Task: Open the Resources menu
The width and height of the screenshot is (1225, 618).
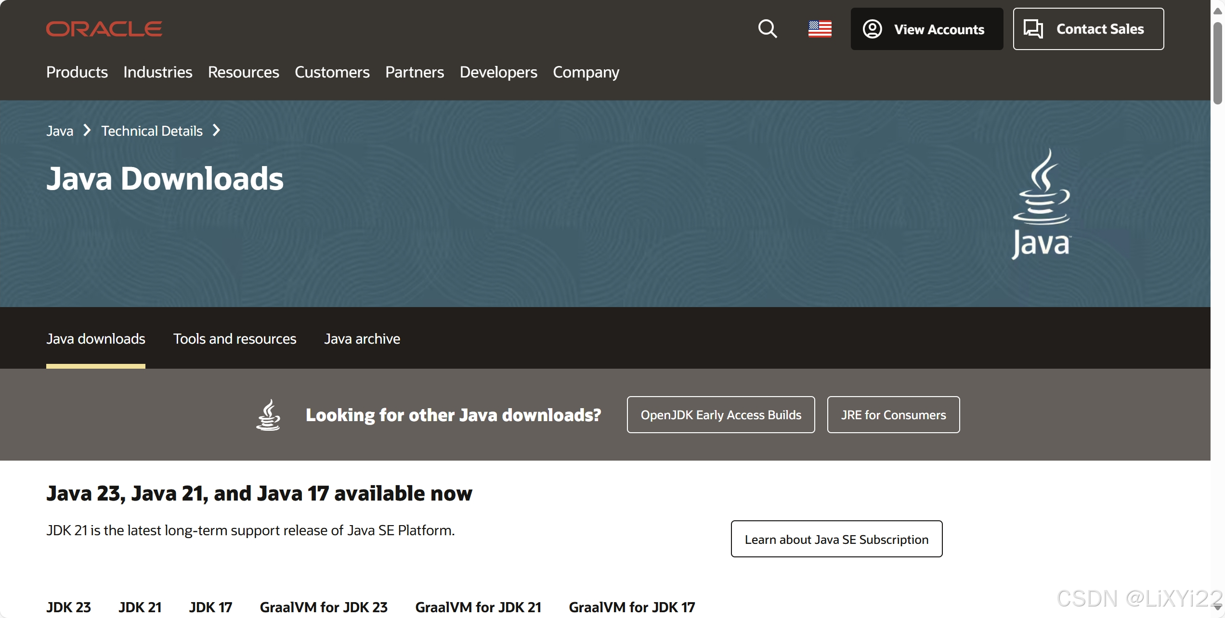Action: 243,72
